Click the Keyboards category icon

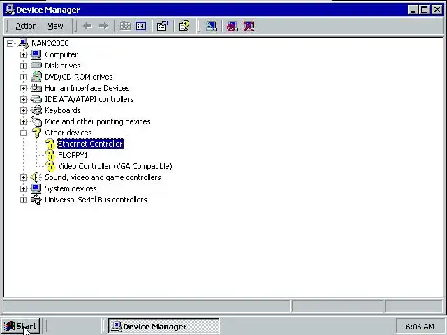(36, 110)
